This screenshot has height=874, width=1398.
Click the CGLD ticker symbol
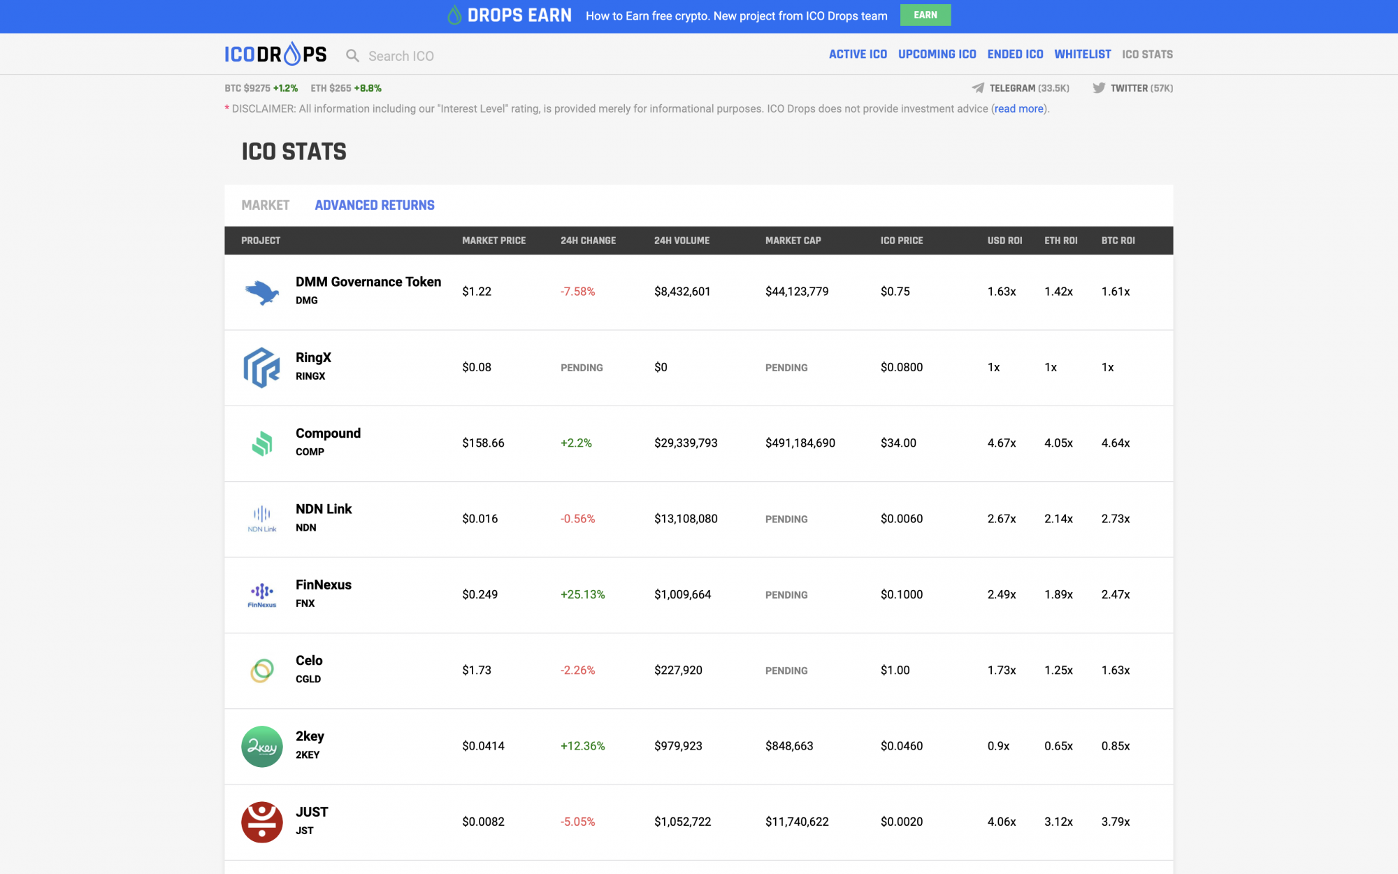click(x=308, y=680)
